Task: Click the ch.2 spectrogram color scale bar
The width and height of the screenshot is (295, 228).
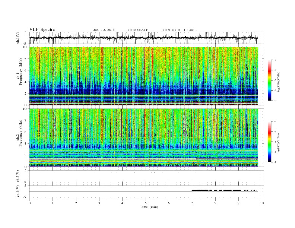Action: coord(270,142)
